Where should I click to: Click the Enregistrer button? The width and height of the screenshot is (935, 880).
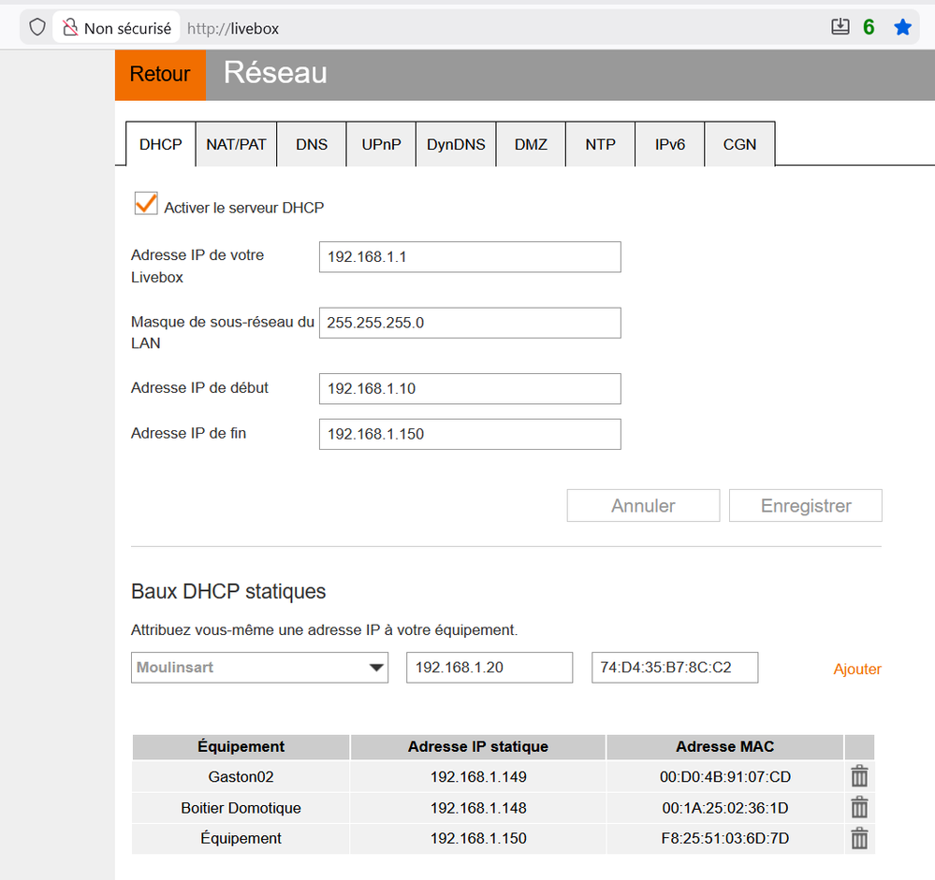[805, 506]
